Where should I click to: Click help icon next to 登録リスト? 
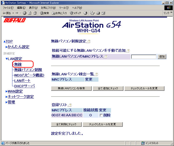click(x=70, y=105)
